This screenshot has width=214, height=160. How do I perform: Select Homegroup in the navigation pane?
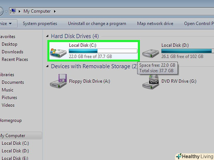(11, 120)
